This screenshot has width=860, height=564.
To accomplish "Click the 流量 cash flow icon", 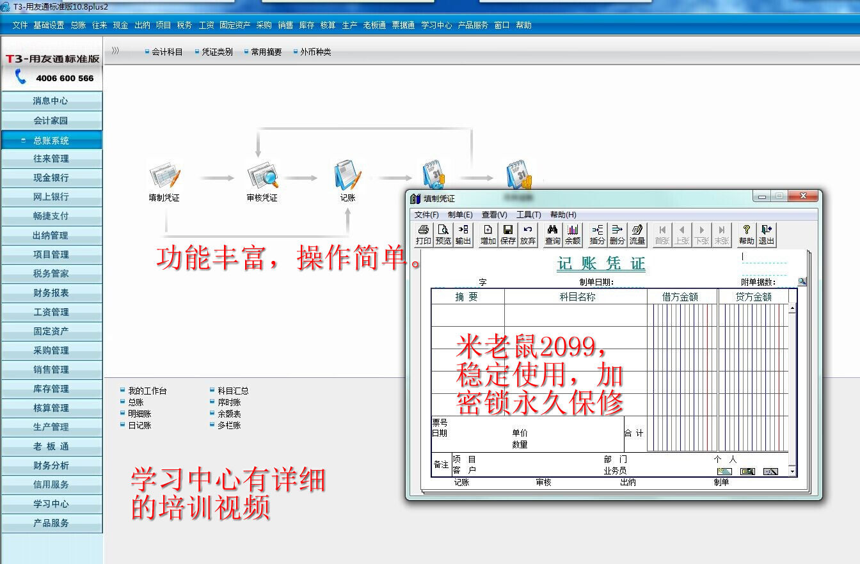I will click(637, 235).
